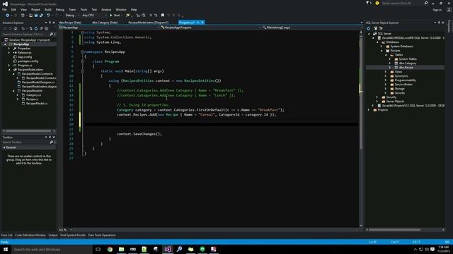Collapse the RecipesModel.edmx node
453x254 pixels.
pos(9,70)
